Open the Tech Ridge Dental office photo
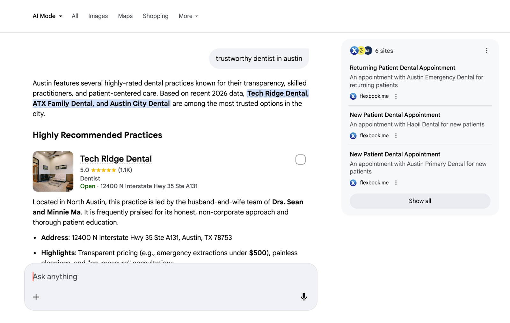The height and width of the screenshot is (323, 510). [x=53, y=171]
